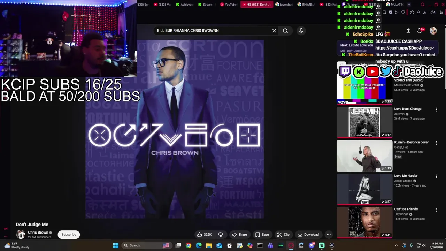
Task: Like the Don't Judge Me video
Action: click(204, 235)
